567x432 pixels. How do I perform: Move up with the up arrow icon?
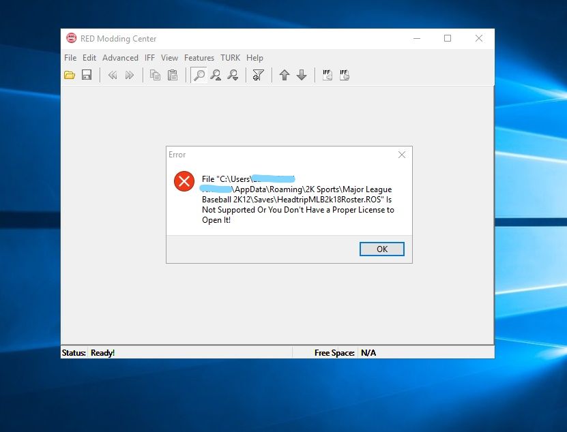[x=285, y=75]
